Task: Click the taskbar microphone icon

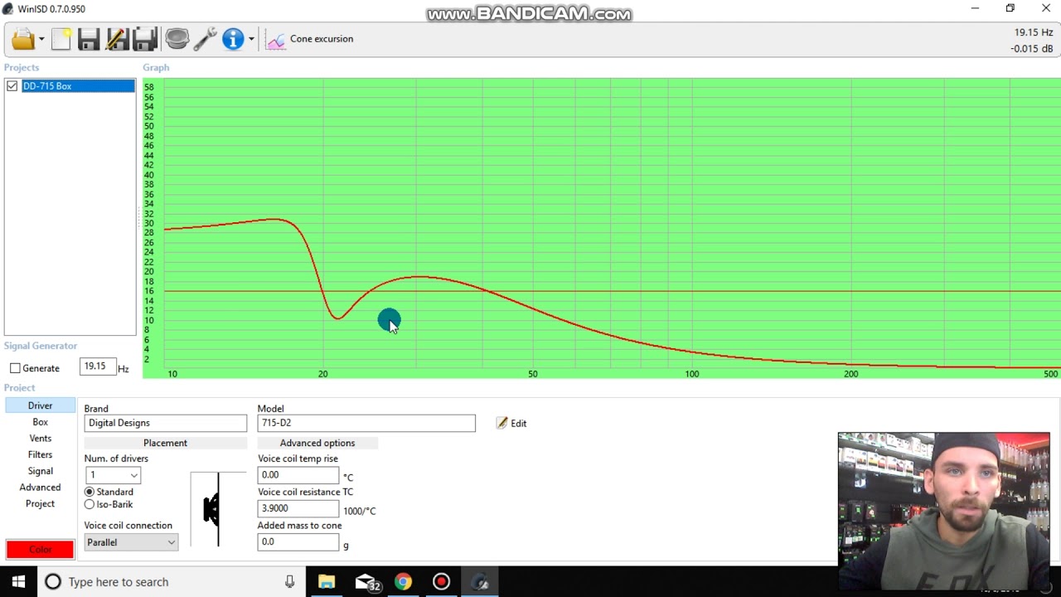Action: [289, 582]
